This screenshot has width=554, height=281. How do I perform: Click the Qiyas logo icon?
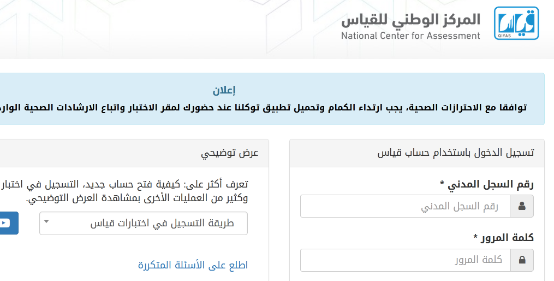[516, 23]
